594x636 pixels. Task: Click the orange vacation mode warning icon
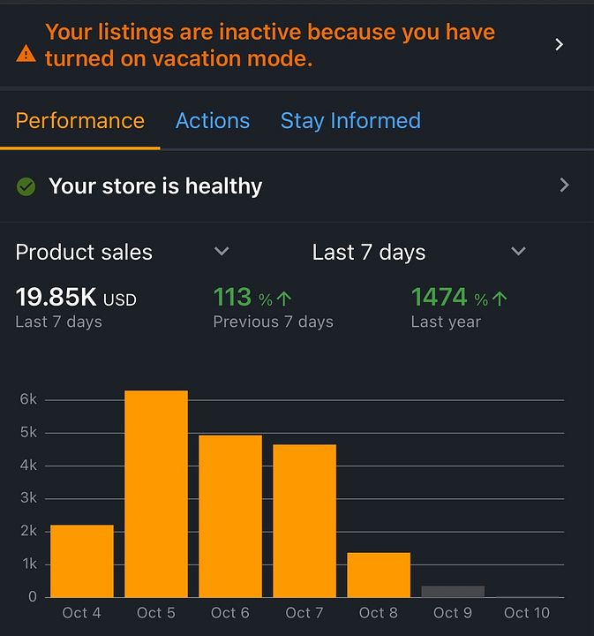pos(26,53)
